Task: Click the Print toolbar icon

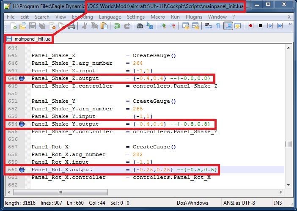Action: [x=71, y=26]
